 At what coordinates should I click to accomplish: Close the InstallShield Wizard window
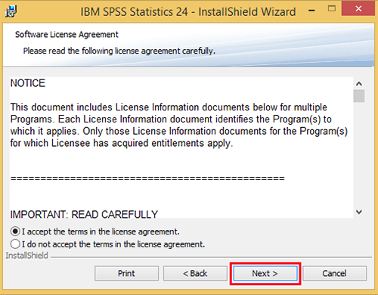click(358, 8)
